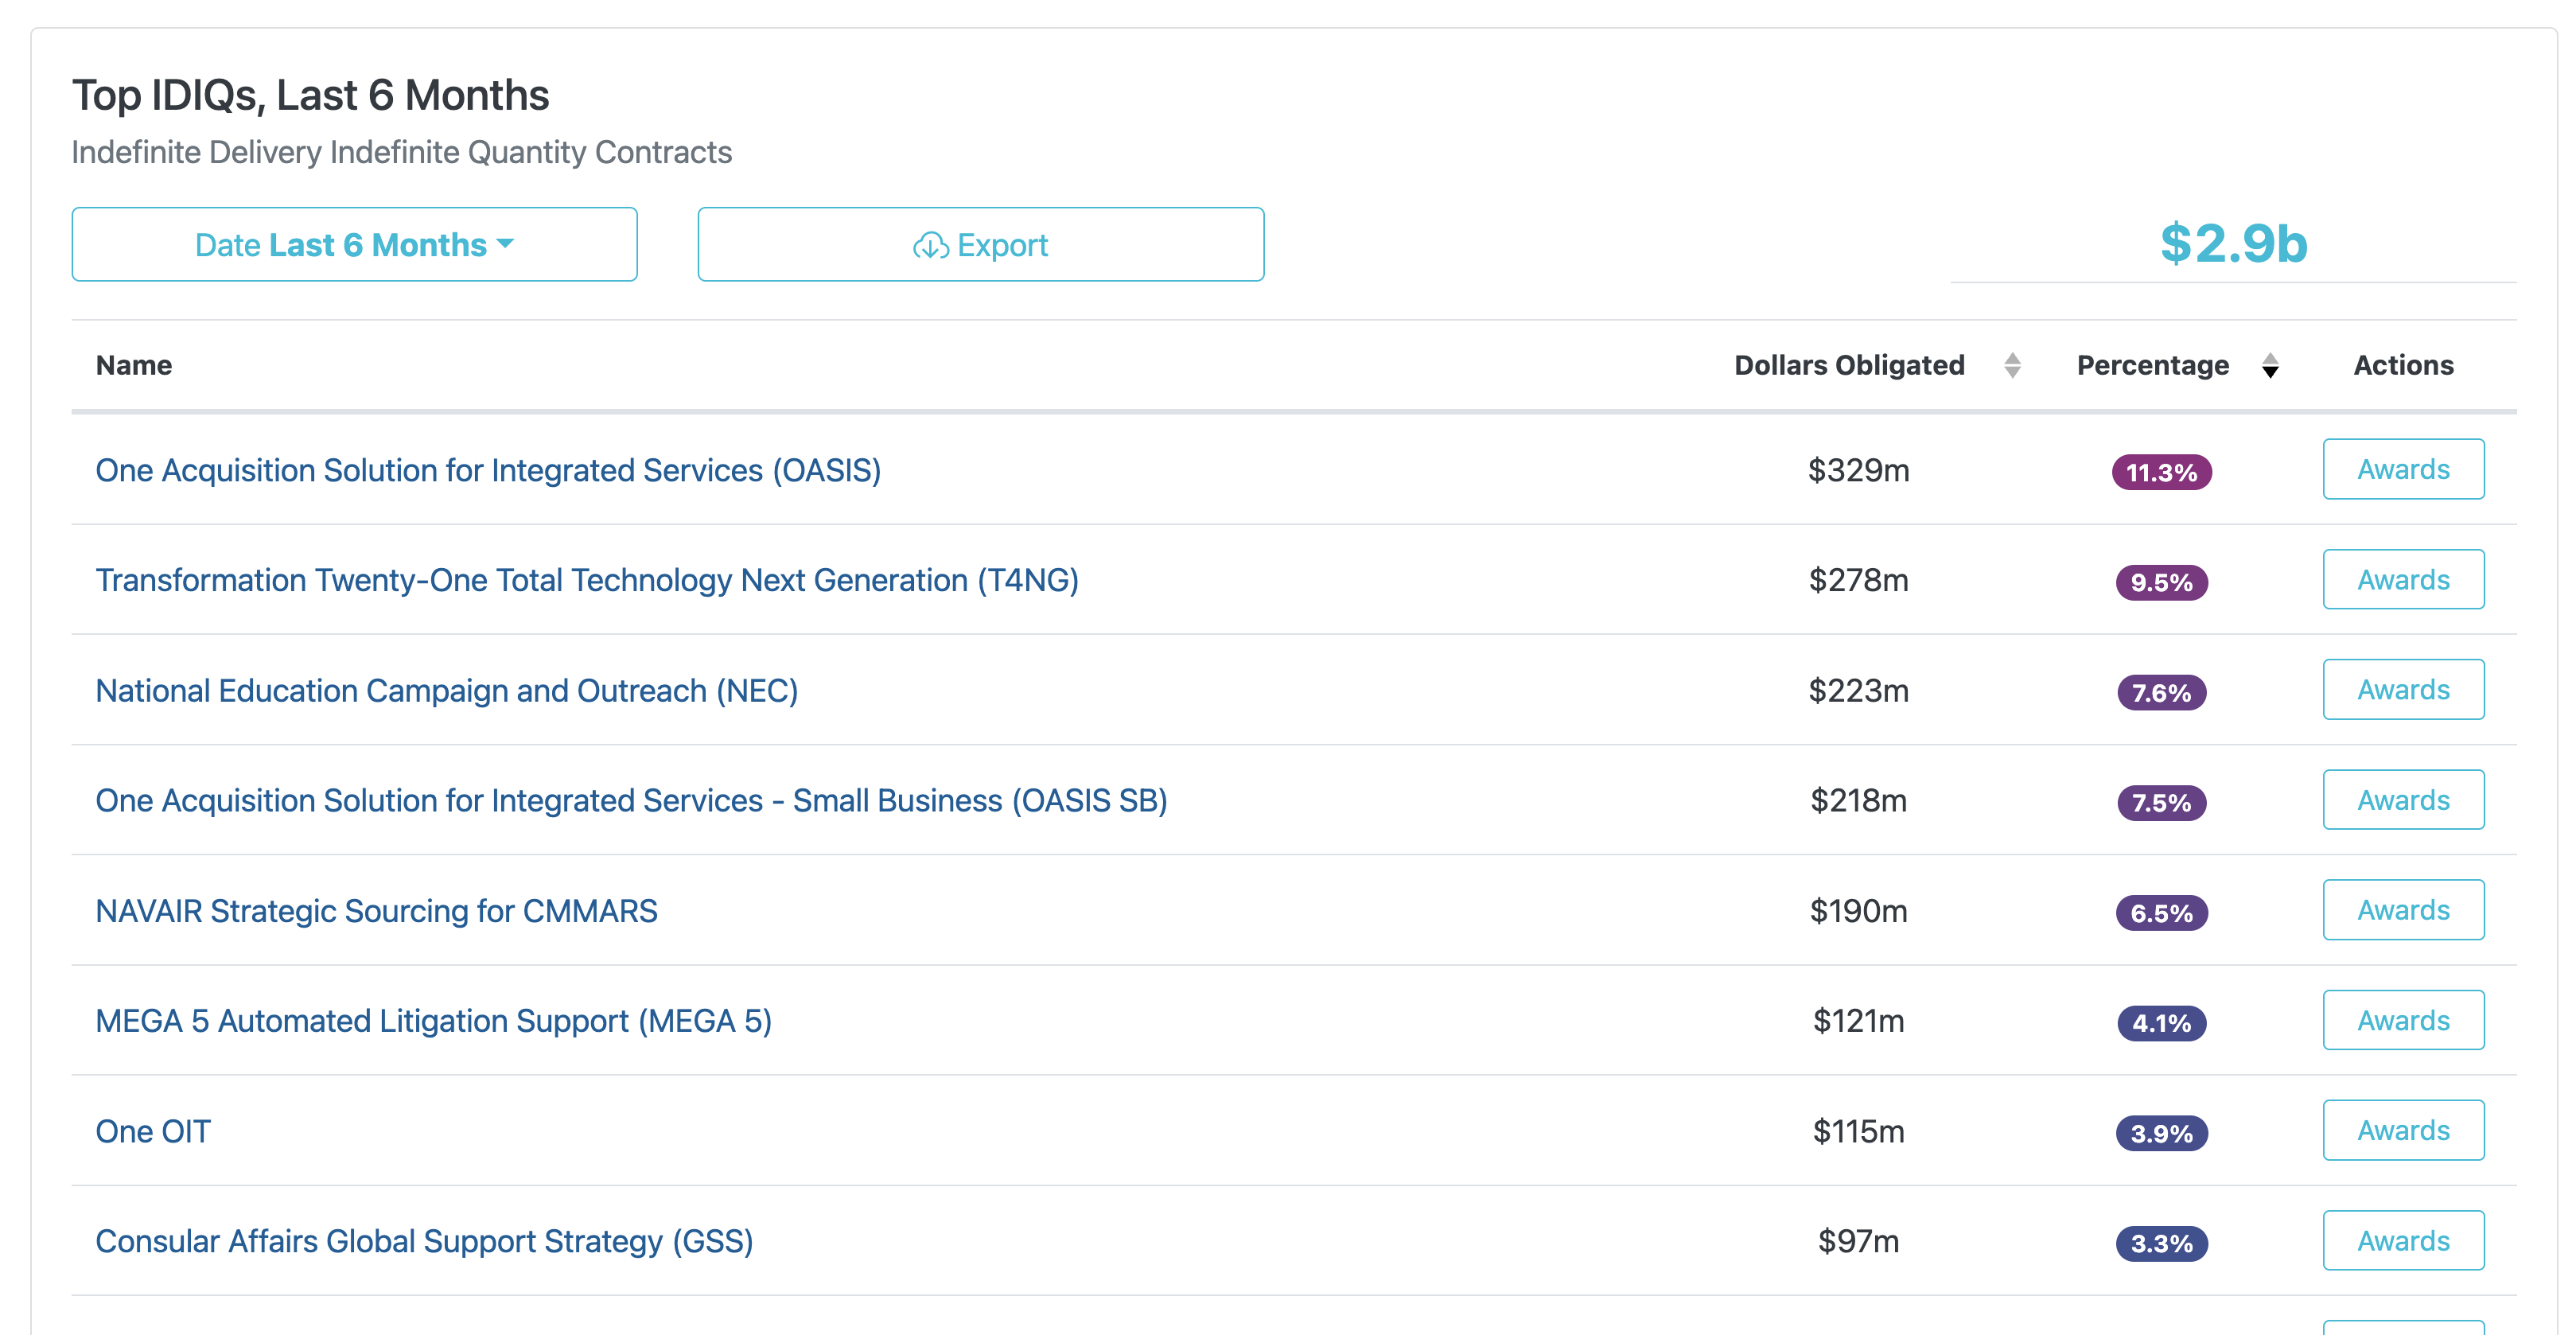Open the MEGA 5 Litigation Support link
The height and width of the screenshot is (1335, 2576).
433,1021
